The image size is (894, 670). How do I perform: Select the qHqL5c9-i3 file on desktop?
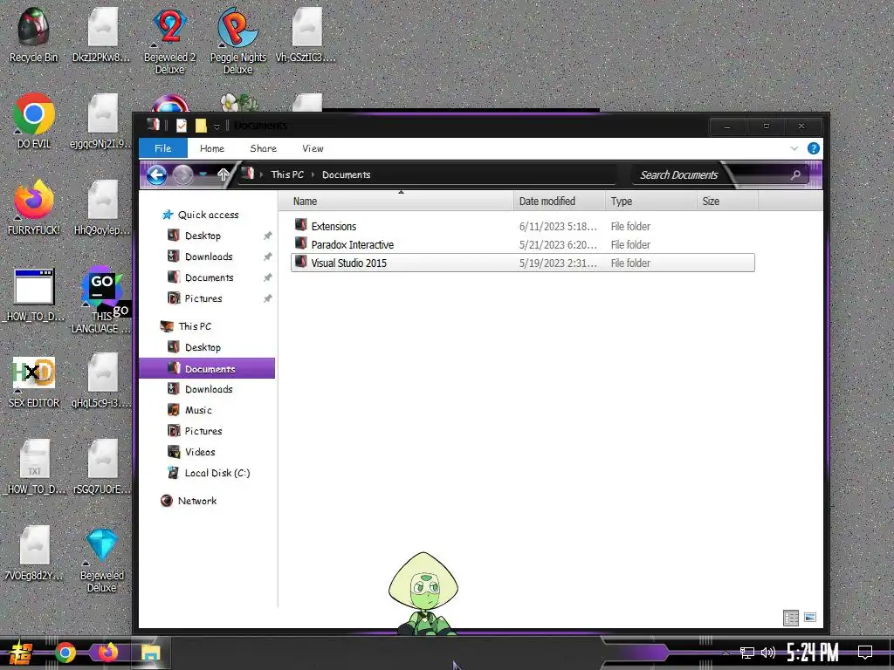point(102,380)
